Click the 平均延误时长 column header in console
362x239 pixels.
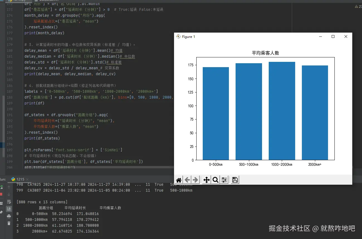point(75,208)
